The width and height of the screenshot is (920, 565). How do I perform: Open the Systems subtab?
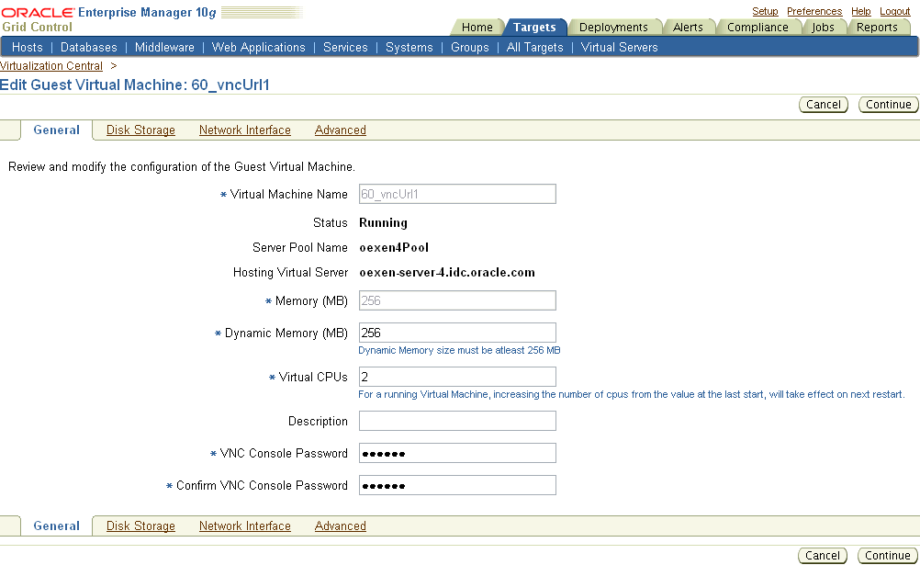click(409, 47)
